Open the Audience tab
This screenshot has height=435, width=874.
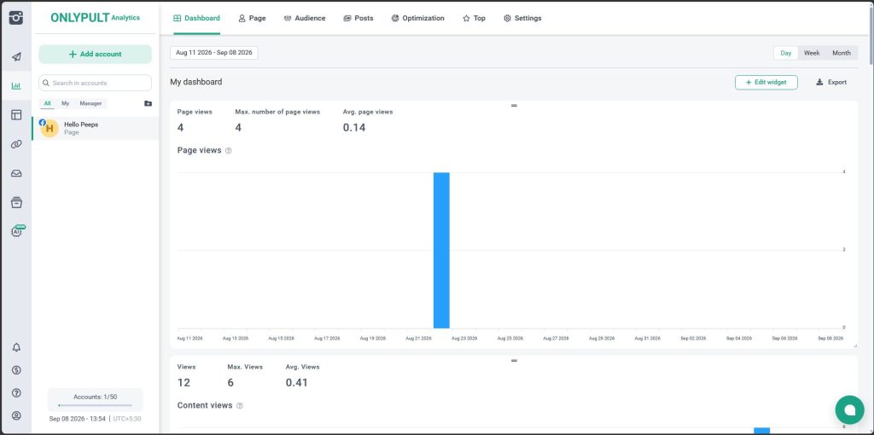tap(305, 19)
